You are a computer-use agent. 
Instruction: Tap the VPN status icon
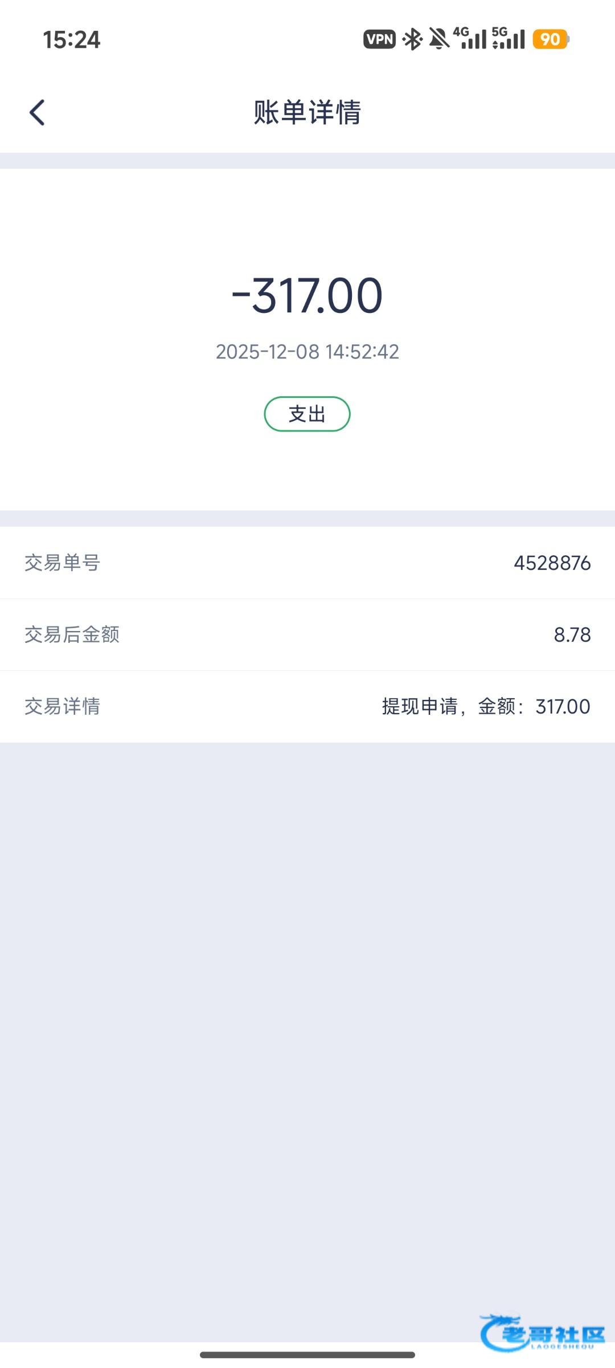(380, 39)
